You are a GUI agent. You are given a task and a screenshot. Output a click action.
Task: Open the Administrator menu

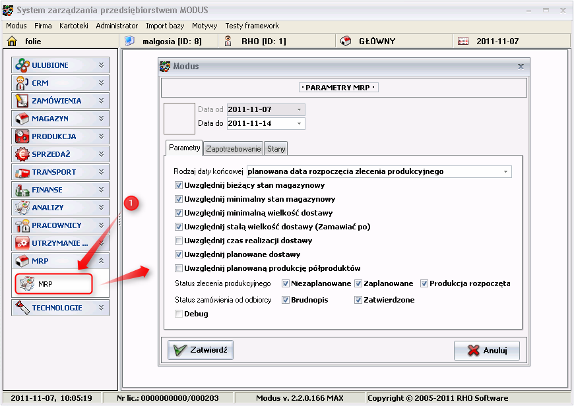coord(117,25)
